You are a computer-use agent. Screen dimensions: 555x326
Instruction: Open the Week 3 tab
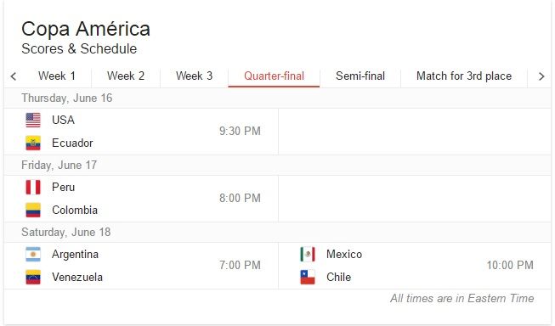tap(195, 76)
